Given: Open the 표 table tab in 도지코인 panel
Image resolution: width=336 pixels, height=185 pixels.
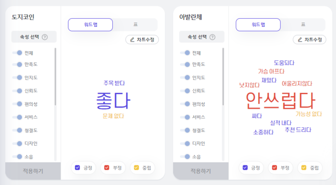Looking at the screenshot, I should coord(135,24).
